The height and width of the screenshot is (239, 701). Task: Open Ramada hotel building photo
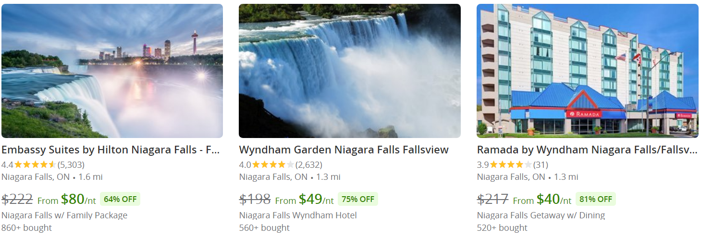coord(588,71)
